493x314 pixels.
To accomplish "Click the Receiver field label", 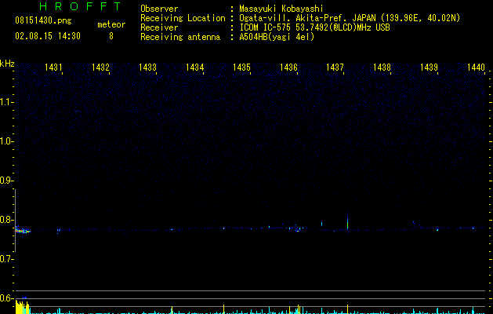I will (x=159, y=27).
